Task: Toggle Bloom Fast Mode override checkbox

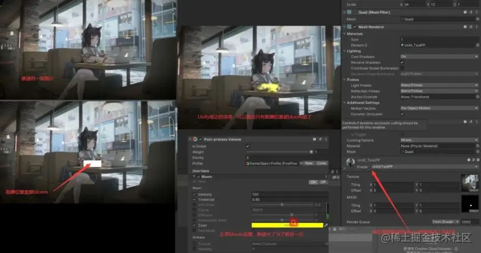Action: coord(194,231)
